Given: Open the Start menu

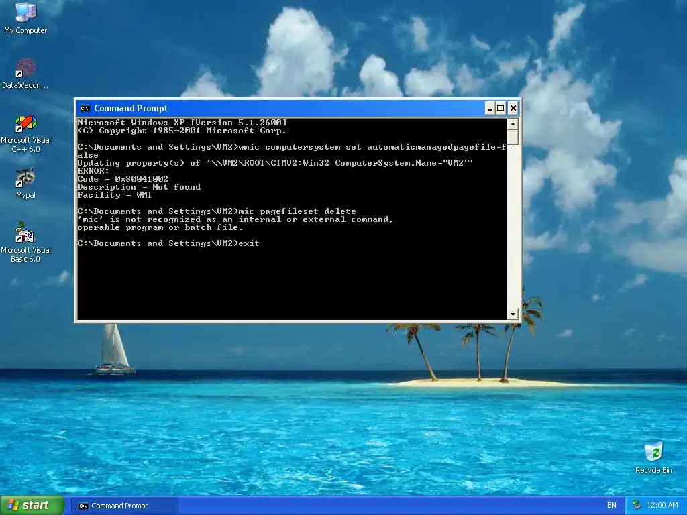Looking at the screenshot, I should [32, 506].
